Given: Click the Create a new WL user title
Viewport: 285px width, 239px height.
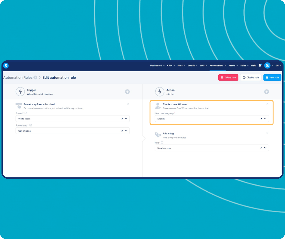Looking at the screenshot, I should 175,104.
